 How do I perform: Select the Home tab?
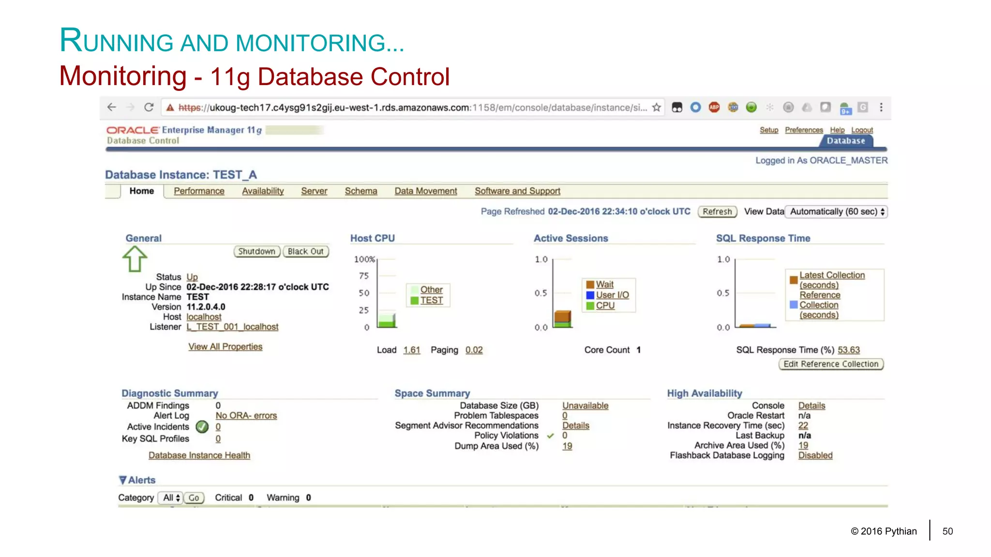[141, 191]
